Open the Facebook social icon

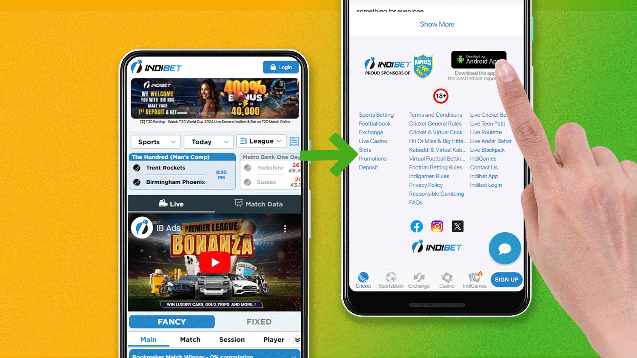[x=416, y=226]
